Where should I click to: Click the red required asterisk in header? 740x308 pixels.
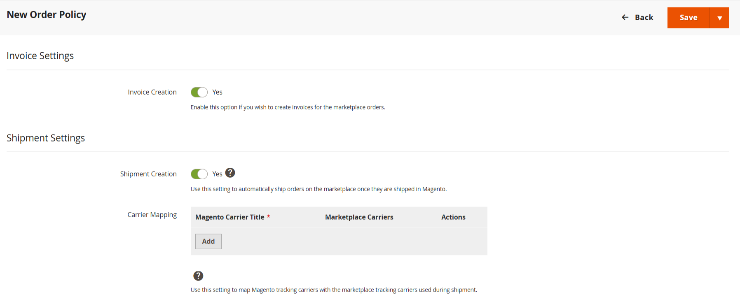[268, 217]
